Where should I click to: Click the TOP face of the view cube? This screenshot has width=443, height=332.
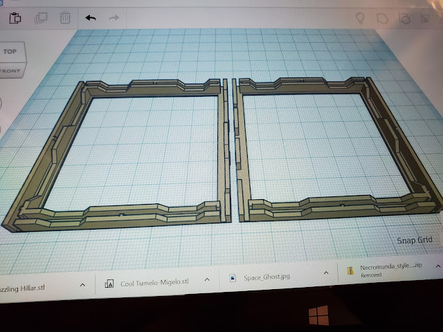[x=11, y=52]
